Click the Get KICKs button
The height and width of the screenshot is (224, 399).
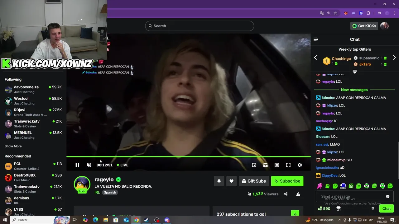pyautogui.click(x=364, y=26)
